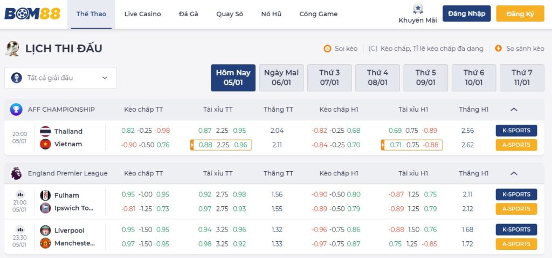Open Live Casino menu

pos(142,14)
